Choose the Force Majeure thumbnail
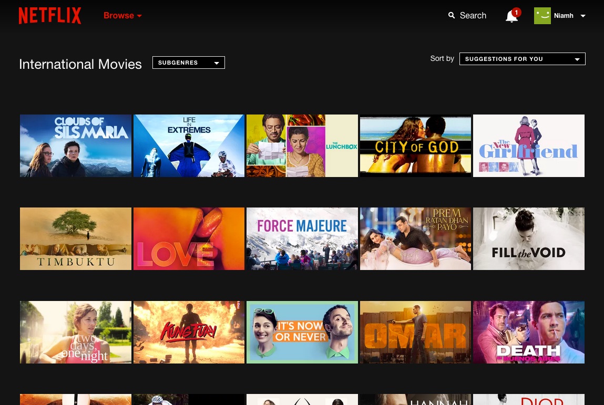This screenshot has height=405, width=604. pos(302,238)
